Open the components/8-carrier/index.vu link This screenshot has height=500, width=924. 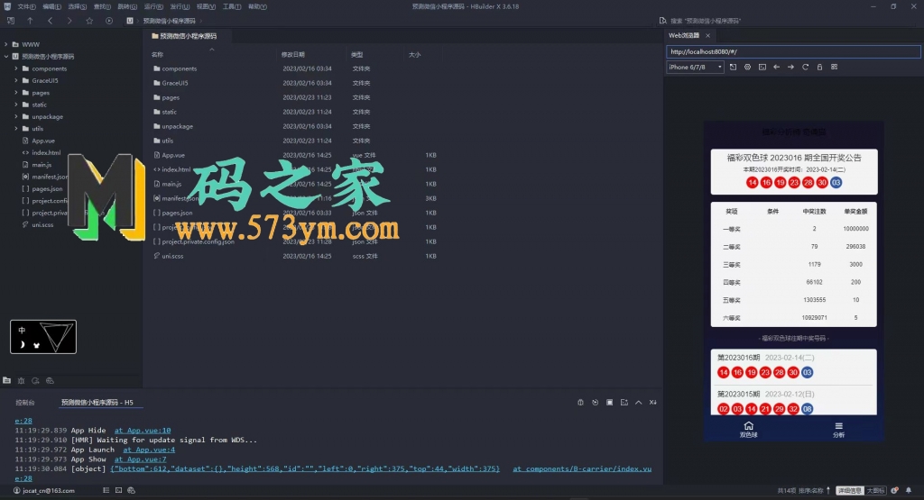(582, 468)
